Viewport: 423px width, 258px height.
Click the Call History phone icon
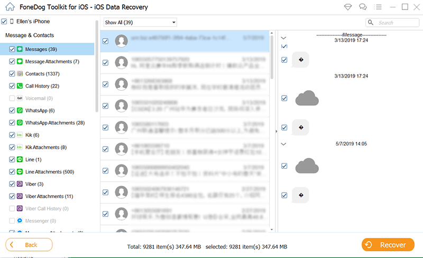pos(20,86)
